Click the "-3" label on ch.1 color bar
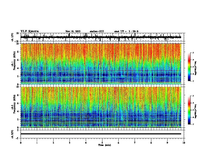 [193, 53]
